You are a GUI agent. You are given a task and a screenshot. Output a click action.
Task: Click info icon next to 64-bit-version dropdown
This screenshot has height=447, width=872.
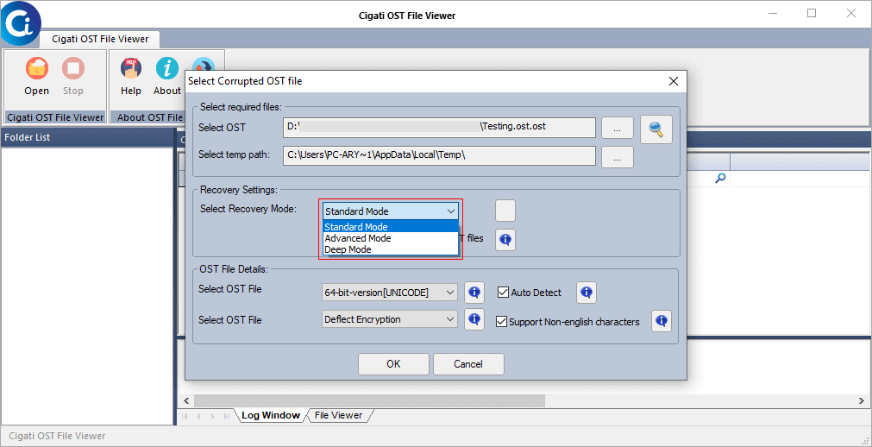tap(474, 293)
